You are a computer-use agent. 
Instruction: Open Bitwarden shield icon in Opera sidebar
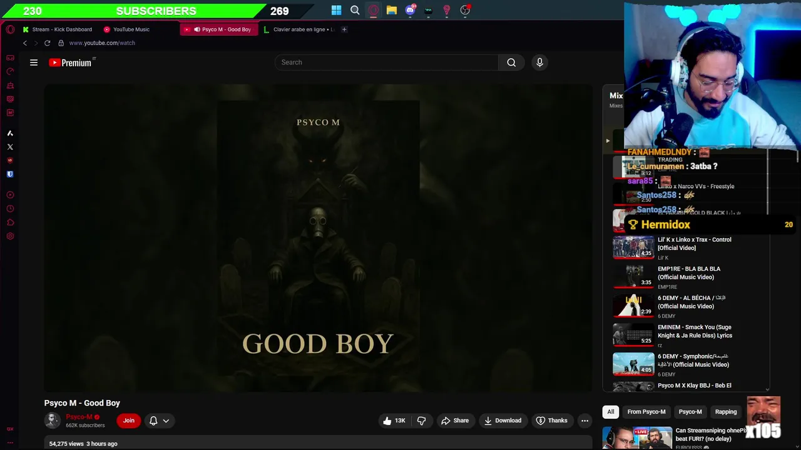coord(10,174)
